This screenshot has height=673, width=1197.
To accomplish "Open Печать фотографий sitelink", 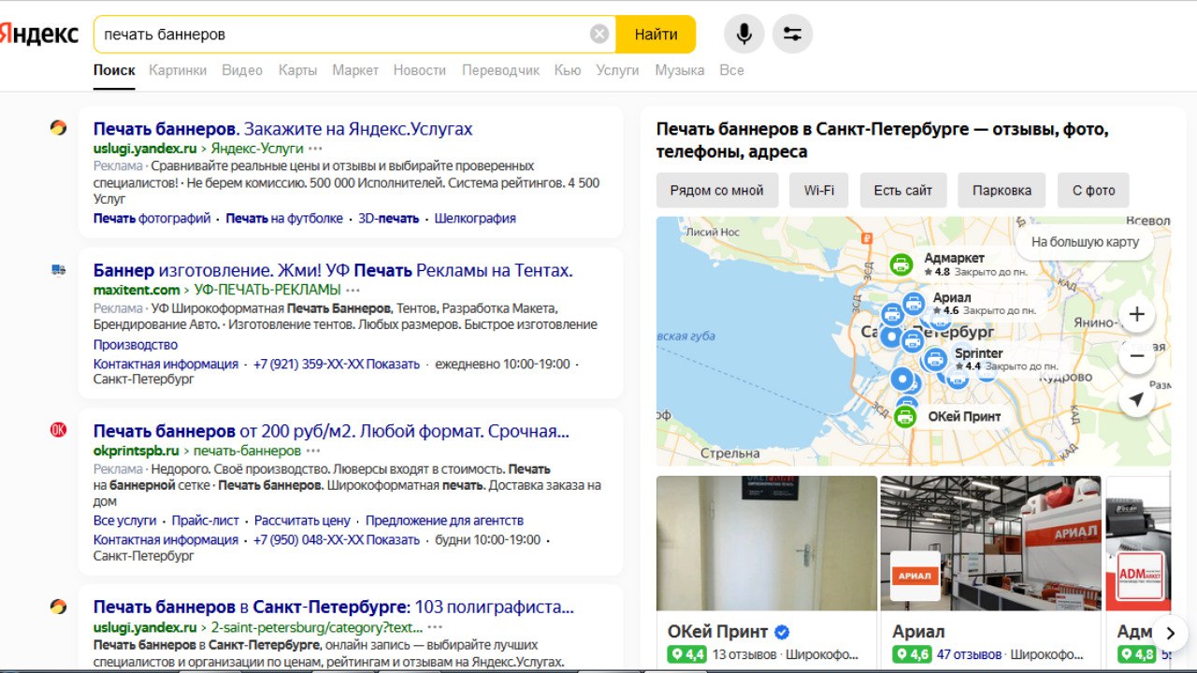I will click(152, 218).
